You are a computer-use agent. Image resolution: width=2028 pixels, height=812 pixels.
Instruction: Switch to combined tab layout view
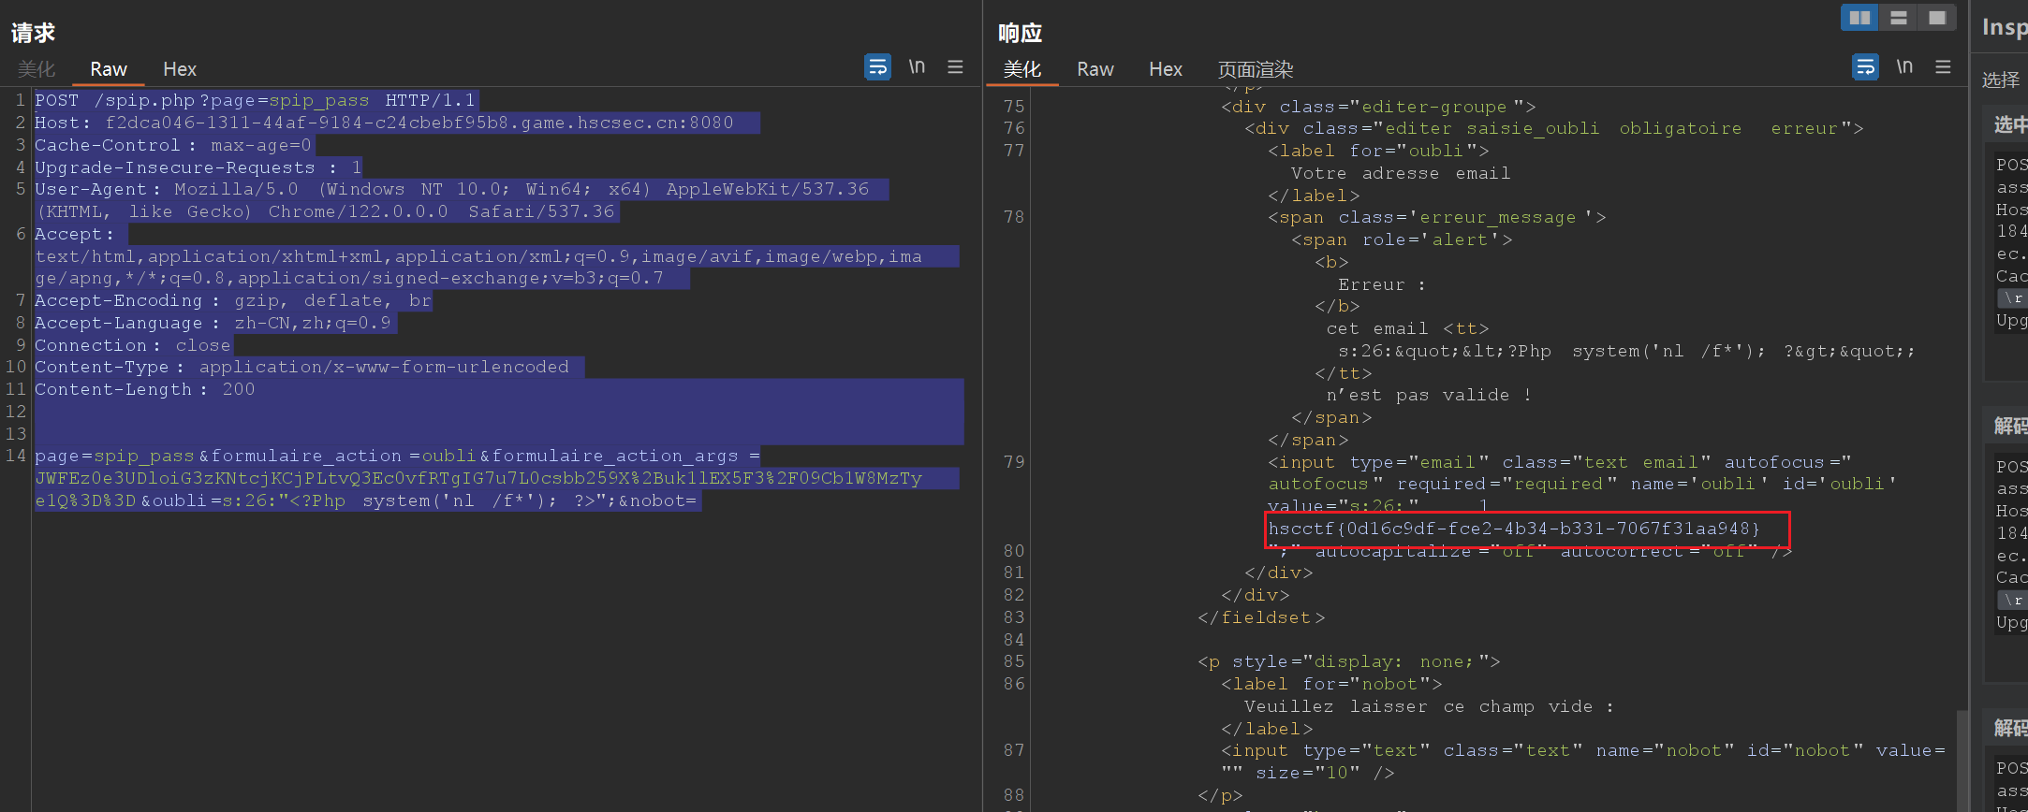(1936, 18)
